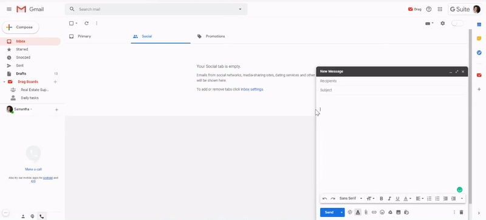This screenshot has width=486, height=220.
Task: Click the get add-ons plus in side panel
Action: (x=479, y=90)
